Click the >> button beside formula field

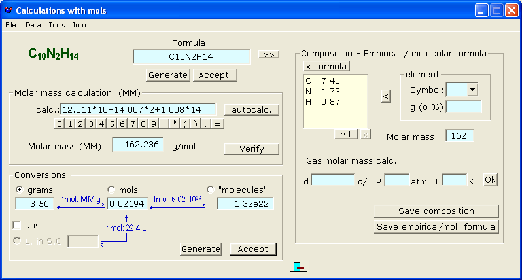coord(269,54)
